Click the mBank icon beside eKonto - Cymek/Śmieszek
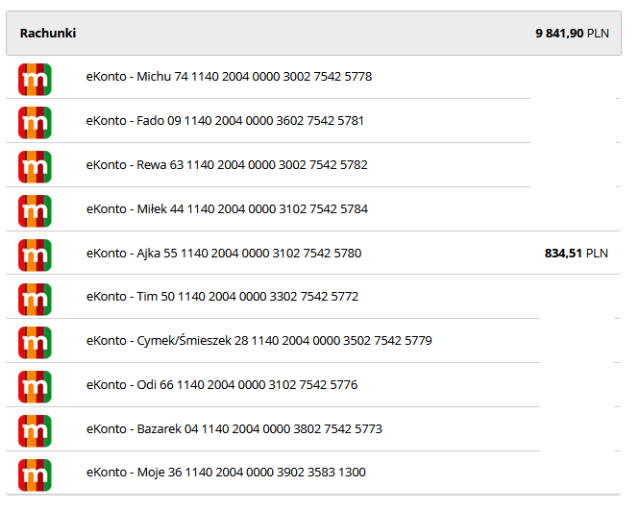640x510 pixels. click(35, 341)
